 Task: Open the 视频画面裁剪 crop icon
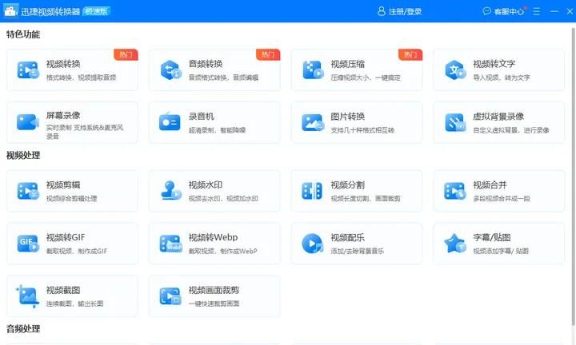[x=170, y=295]
